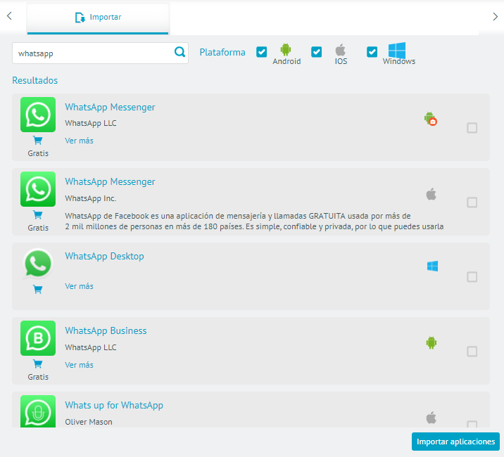Select checkbox for WhatsApp Desktop
This screenshot has height=457, width=504.
point(472,277)
